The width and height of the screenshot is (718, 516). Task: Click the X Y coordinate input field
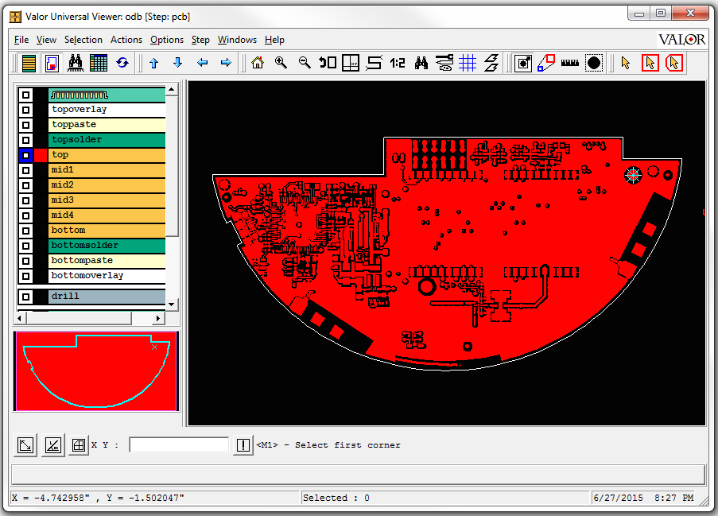(x=179, y=444)
